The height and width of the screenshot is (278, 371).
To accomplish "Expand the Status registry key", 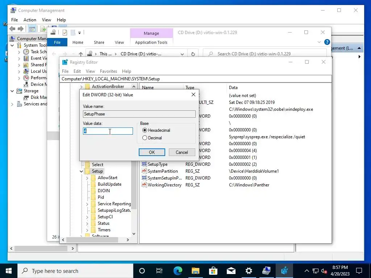I will click(87, 223).
